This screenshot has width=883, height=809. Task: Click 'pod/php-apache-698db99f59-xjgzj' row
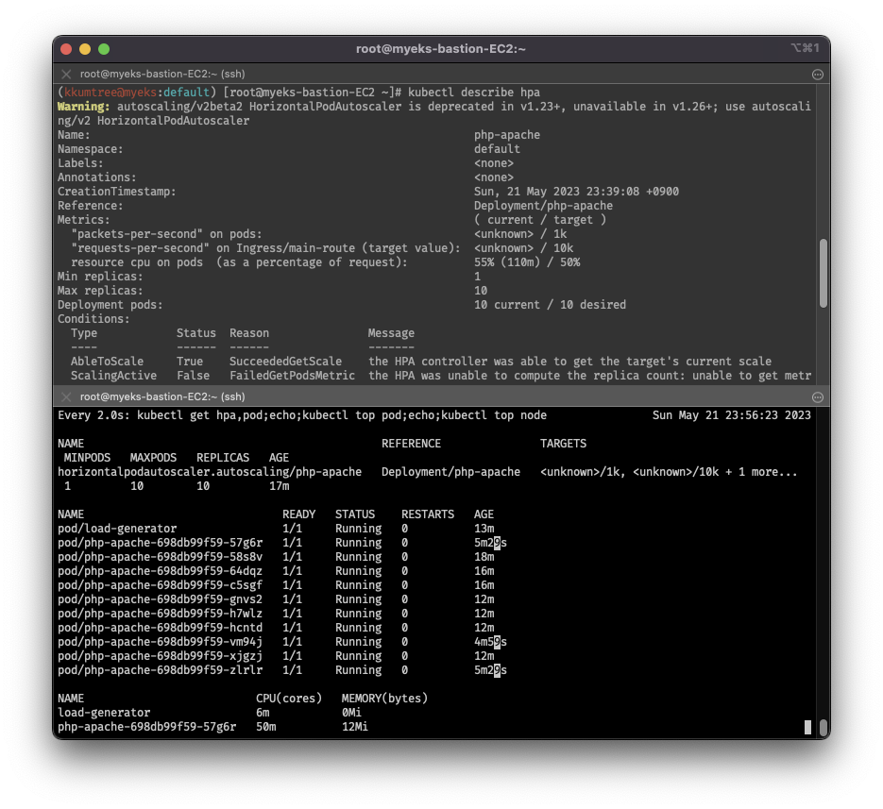click(276, 656)
